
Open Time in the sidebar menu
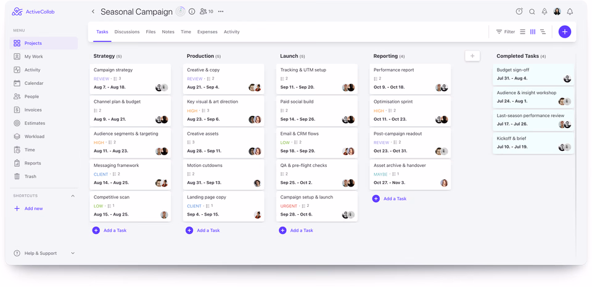pyautogui.click(x=44, y=150)
